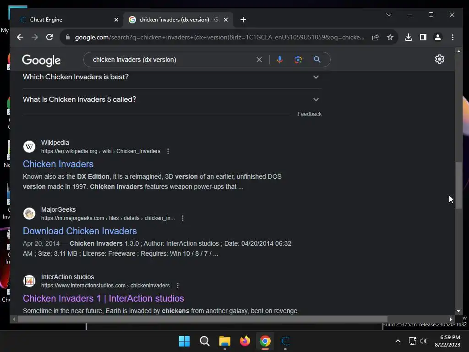469x352 pixels.
Task: Submit search with the magnifier icon
Action: [x=317, y=60]
